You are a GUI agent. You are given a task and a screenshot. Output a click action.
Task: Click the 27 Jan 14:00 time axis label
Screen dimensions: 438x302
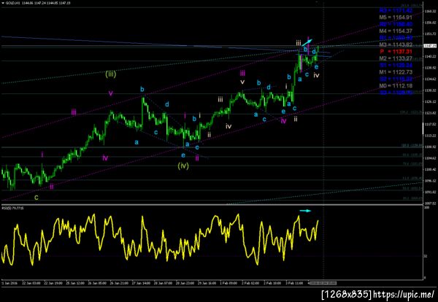pos(141,283)
